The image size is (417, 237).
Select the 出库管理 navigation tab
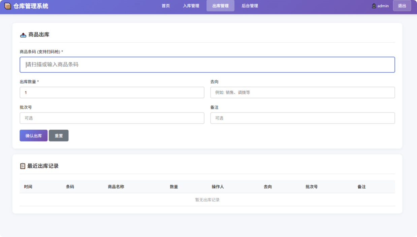tap(220, 6)
